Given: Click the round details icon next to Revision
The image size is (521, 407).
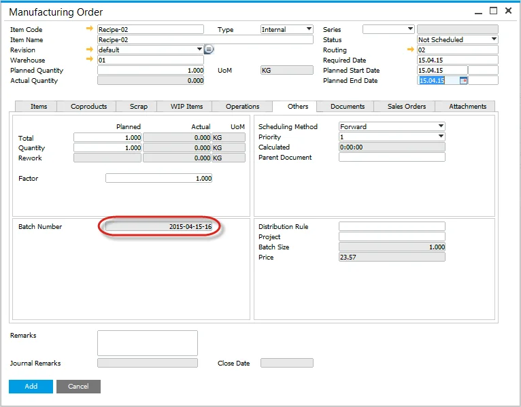Looking at the screenshot, I should coord(209,50).
